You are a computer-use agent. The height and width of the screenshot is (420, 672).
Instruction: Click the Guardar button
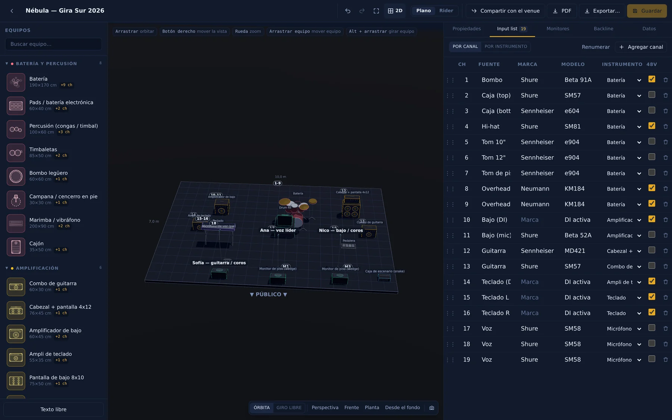(x=647, y=11)
